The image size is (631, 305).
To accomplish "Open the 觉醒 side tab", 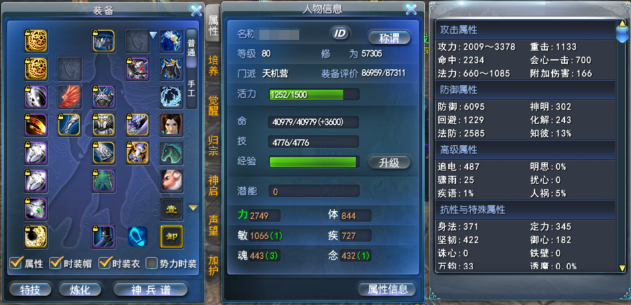I will click(x=213, y=106).
